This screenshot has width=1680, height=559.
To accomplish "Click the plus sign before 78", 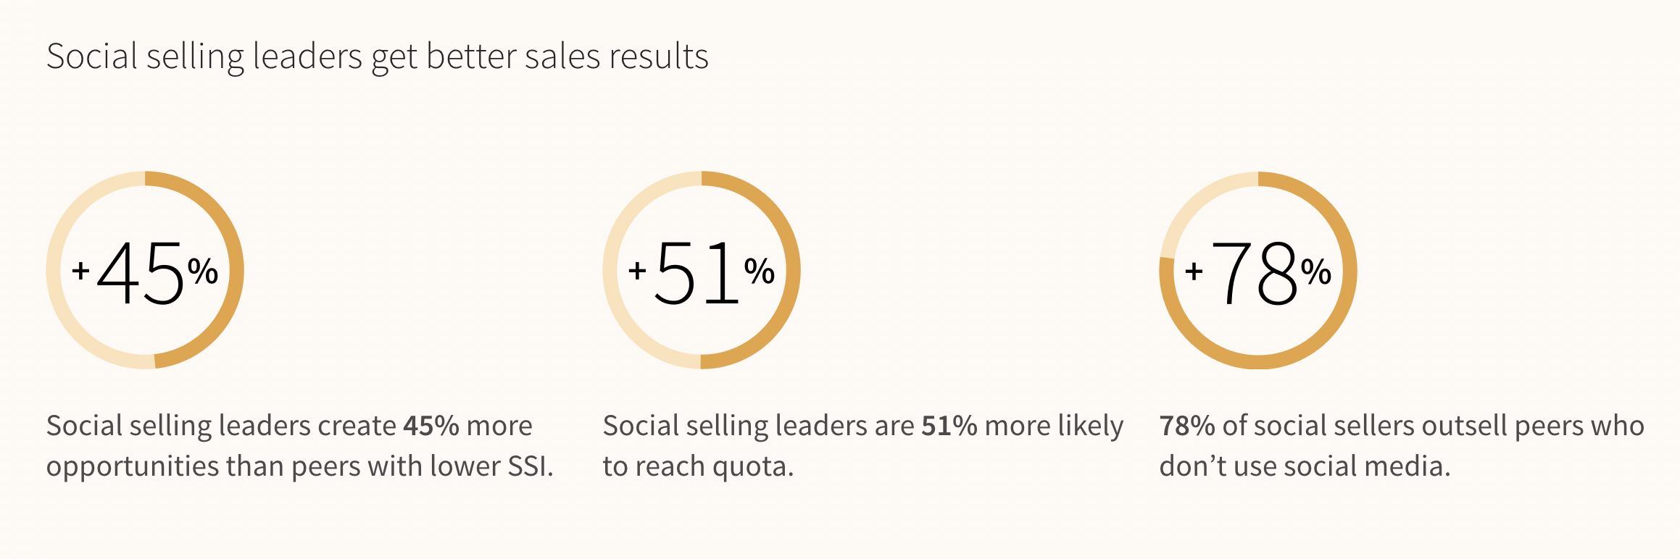I will 1193,272.
